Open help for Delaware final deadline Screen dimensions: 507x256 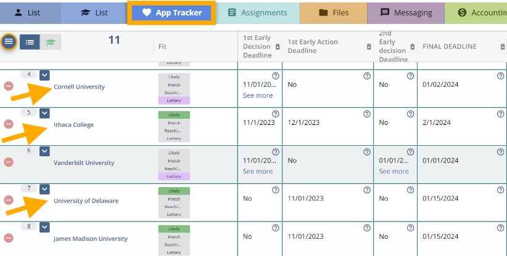tap(501, 190)
